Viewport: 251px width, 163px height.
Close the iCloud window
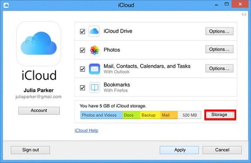pos(240,4)
